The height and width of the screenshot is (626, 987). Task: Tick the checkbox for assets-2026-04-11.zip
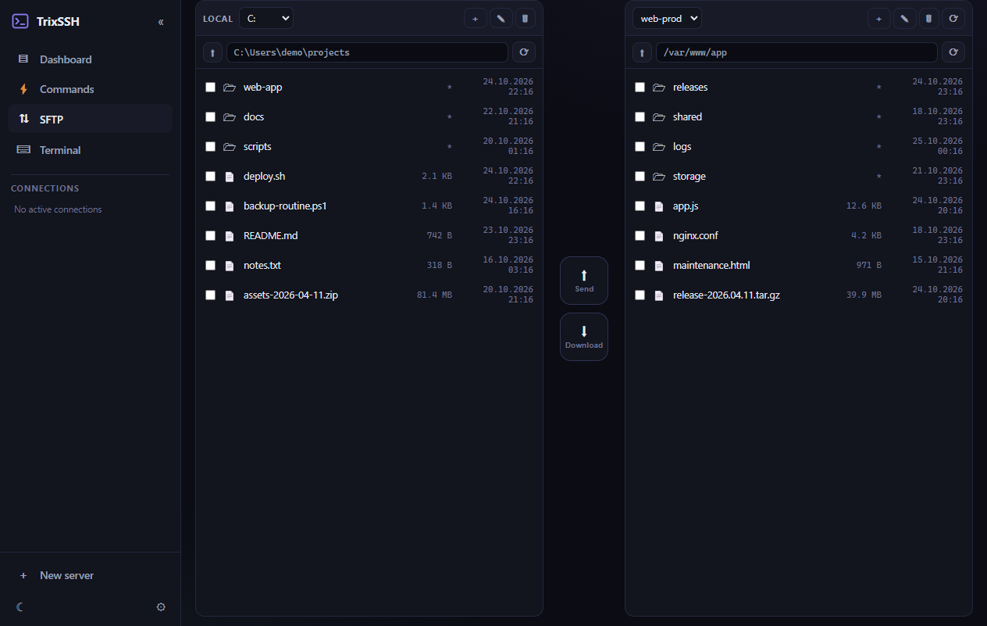210,295
